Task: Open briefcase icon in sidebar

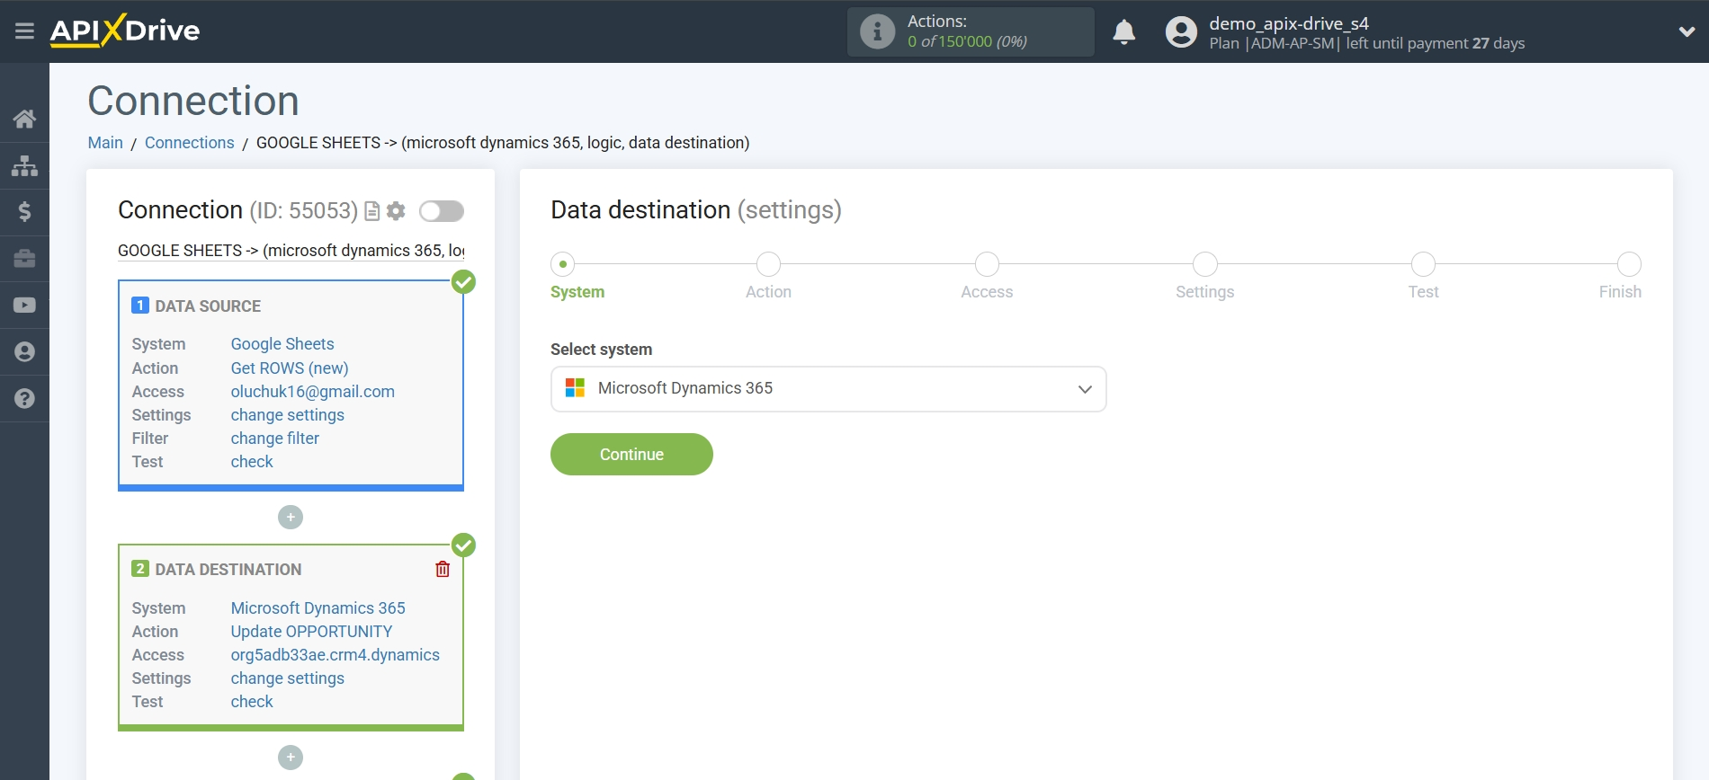Action: [x=24, y=259]
